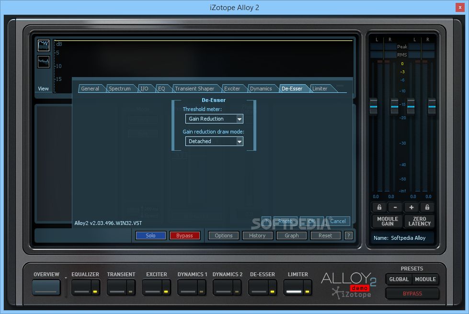The width and height of the screenshot is (469, 314).
Task: Toggle the Solo button
Action: coord(150,235)
